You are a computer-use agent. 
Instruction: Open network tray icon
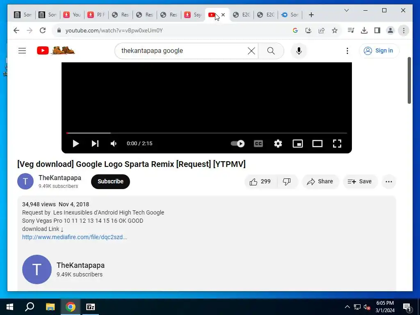357,307
